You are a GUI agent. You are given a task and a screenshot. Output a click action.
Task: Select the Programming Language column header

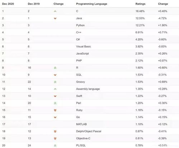pos(91,4)
